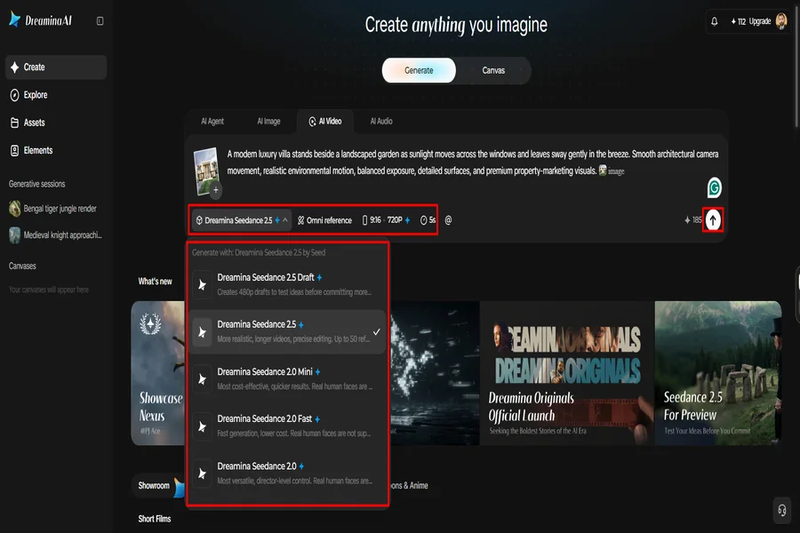800x533 pixels.
Task: Open Medieval knight approaching session
Action: point(55,235)
